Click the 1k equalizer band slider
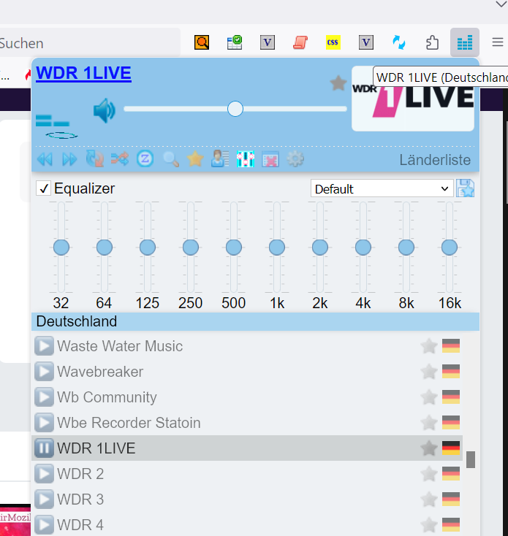This screenshot has width=508, height=536. point(277,247)
